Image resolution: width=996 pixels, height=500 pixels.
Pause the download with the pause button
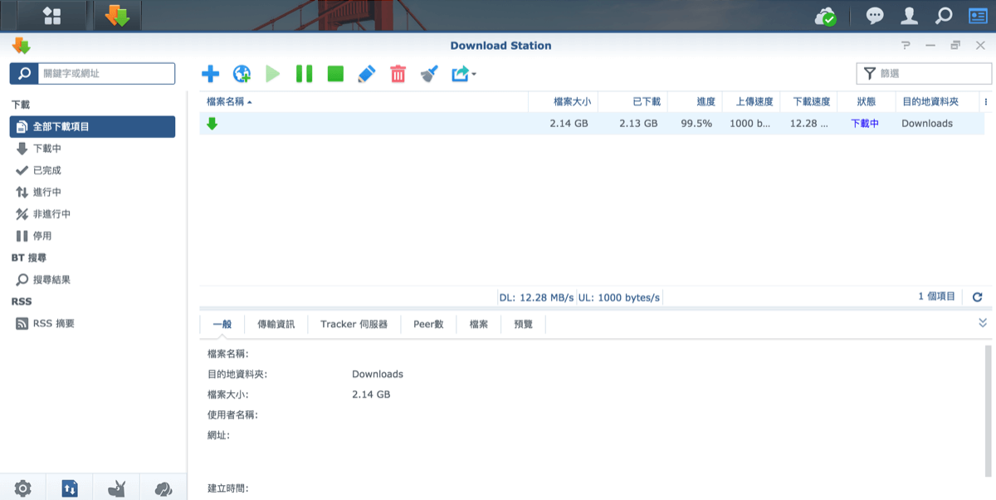(x=304, y=74)
